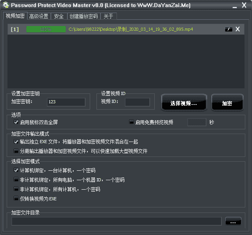Click the edit icon on the video row
Image resolution: width=252 pixels, height=235 pixels.
pyautogui.click(x=228, y=29)
